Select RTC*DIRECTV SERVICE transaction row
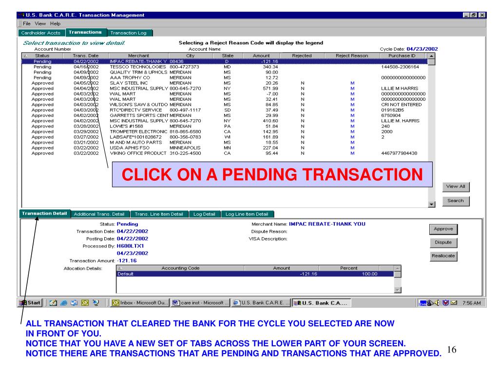The height and width of the screenshot is (374, 499). coord(225,110)
